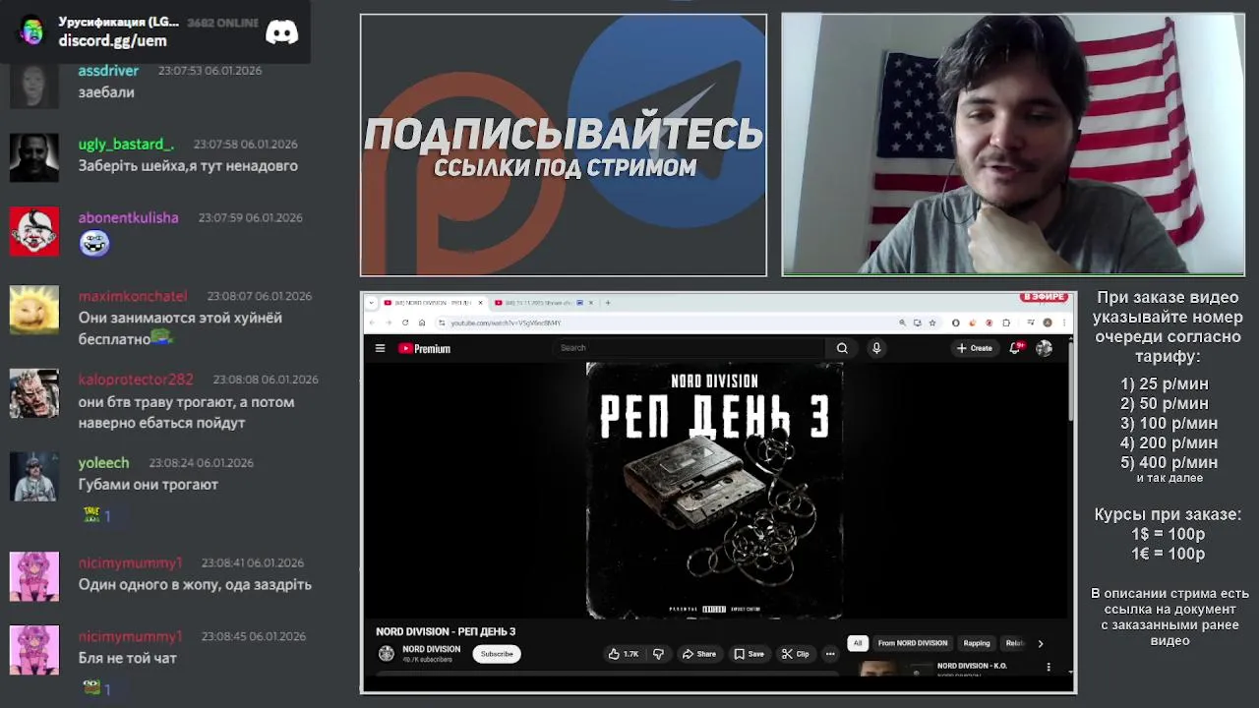Screen dimensions: 1259x708
Task: Click browser zoom magnifier in address bar
Action: (x=902, y=323)
